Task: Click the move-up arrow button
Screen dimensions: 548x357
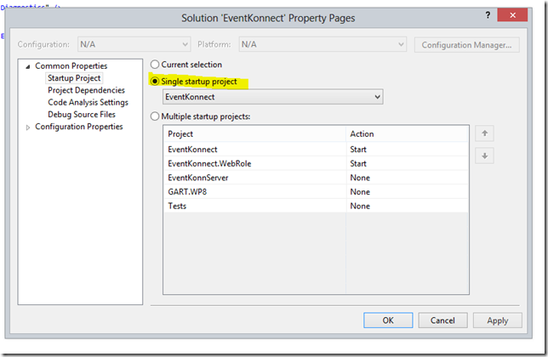Action: click(483, 133)
